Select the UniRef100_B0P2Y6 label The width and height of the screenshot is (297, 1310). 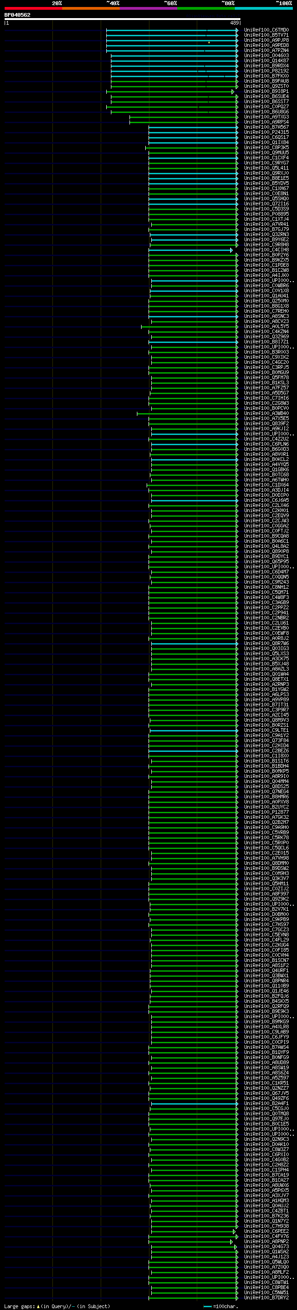coord(266,255)
